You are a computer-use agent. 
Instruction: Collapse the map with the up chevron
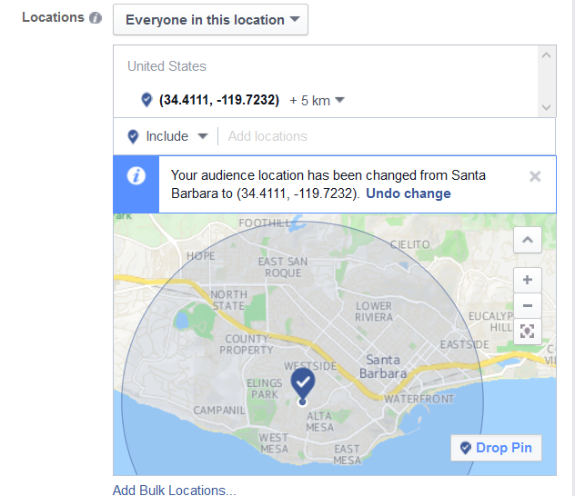click(527, 241)
